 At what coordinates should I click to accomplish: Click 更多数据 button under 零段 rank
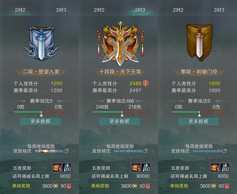coord(198,121)
